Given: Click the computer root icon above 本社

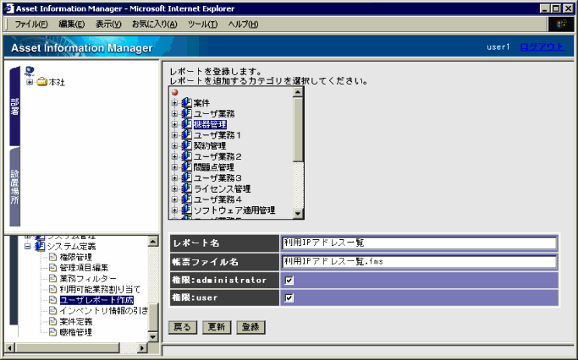Looking at the screenshot, I should pos(30,71).
